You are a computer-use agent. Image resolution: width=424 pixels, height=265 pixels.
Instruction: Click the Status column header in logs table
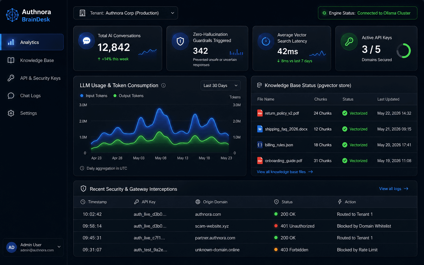click(x=287, y=202)
